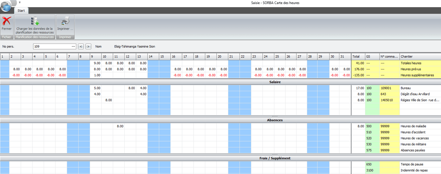
Task: Select day 16 column header
Action: 176,56
